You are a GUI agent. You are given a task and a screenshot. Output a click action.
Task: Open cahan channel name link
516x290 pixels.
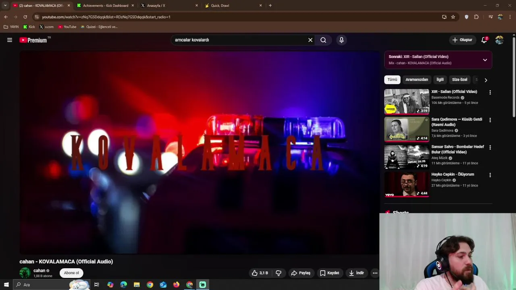tap(39, 271)
